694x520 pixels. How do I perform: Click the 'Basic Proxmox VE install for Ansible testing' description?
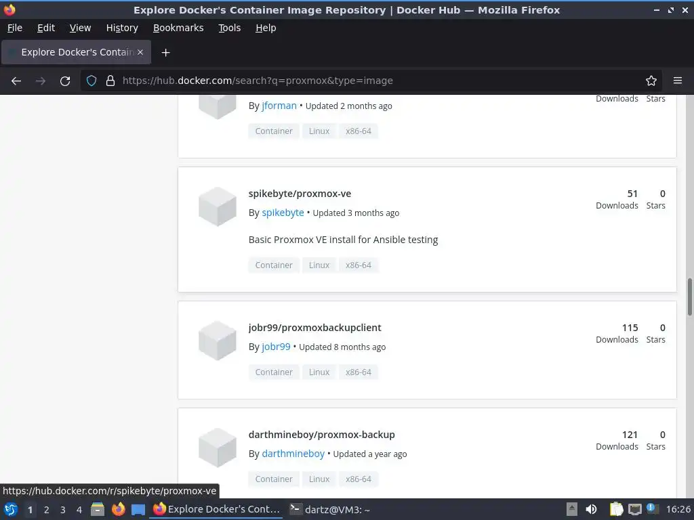point(343,240)
